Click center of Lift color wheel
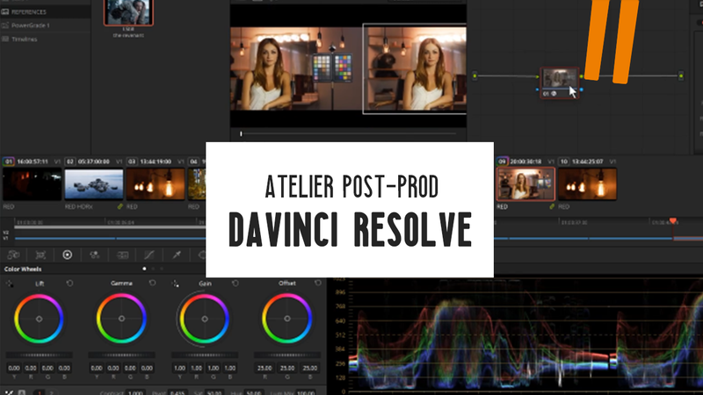703x395 pixels. pyautogui.click(x=39, y=319)
